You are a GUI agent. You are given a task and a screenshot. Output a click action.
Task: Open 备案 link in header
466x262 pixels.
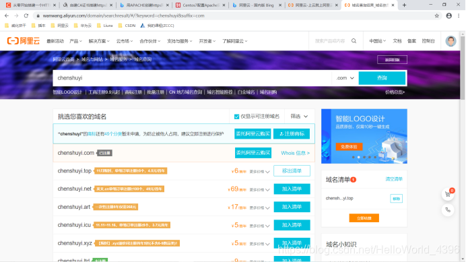(411, 41)
